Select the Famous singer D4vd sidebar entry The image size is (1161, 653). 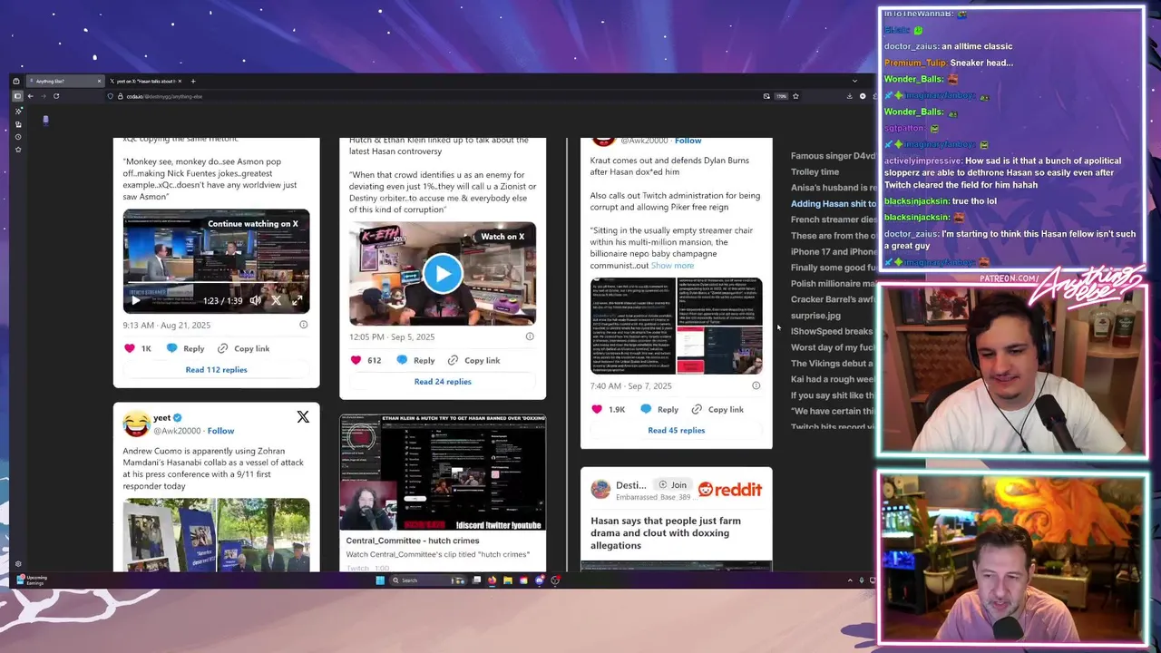833,156
